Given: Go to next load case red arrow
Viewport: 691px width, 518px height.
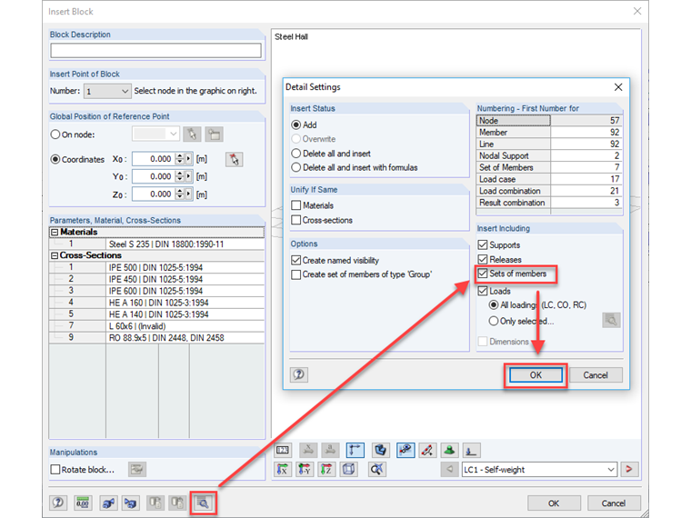Looking at the screenshot, I should [629, 469].
